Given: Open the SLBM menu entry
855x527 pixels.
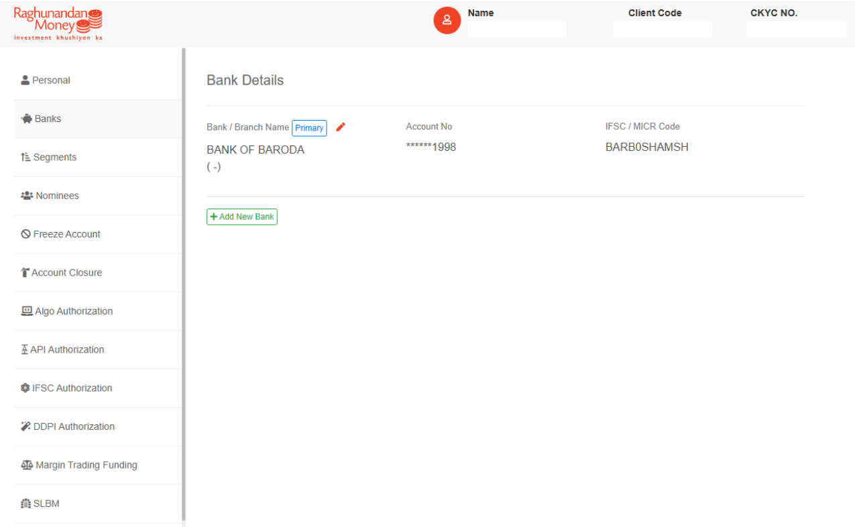Looking at the screenshot, I should pyautogui.click(x=98, y=504).
